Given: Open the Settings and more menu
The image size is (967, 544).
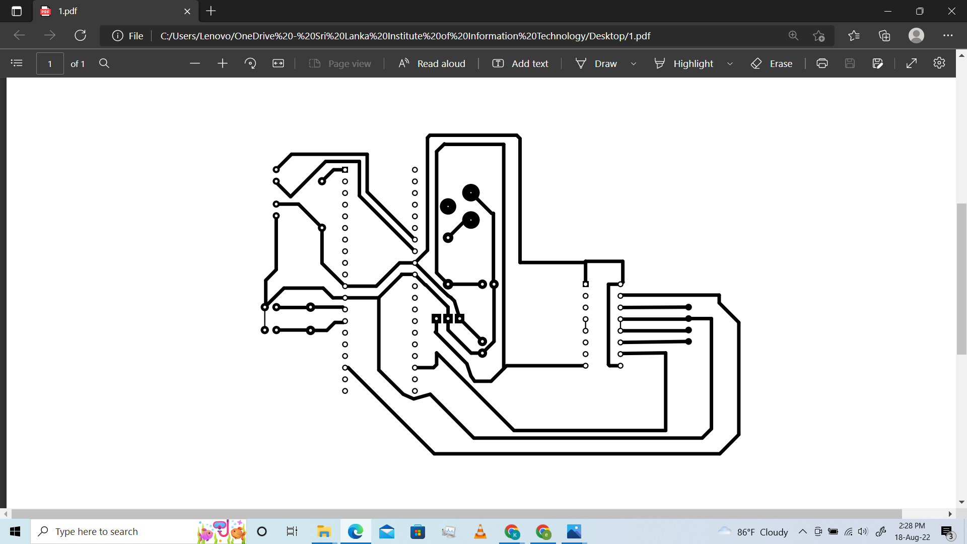Looking at the screenshot, I should (949, 35).
